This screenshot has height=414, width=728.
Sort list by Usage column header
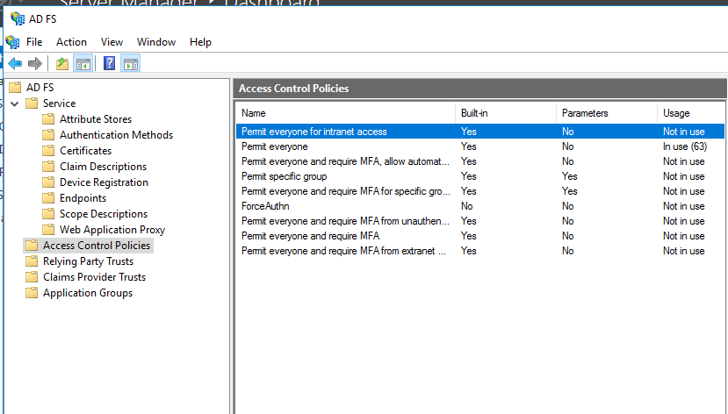[690, 112]
